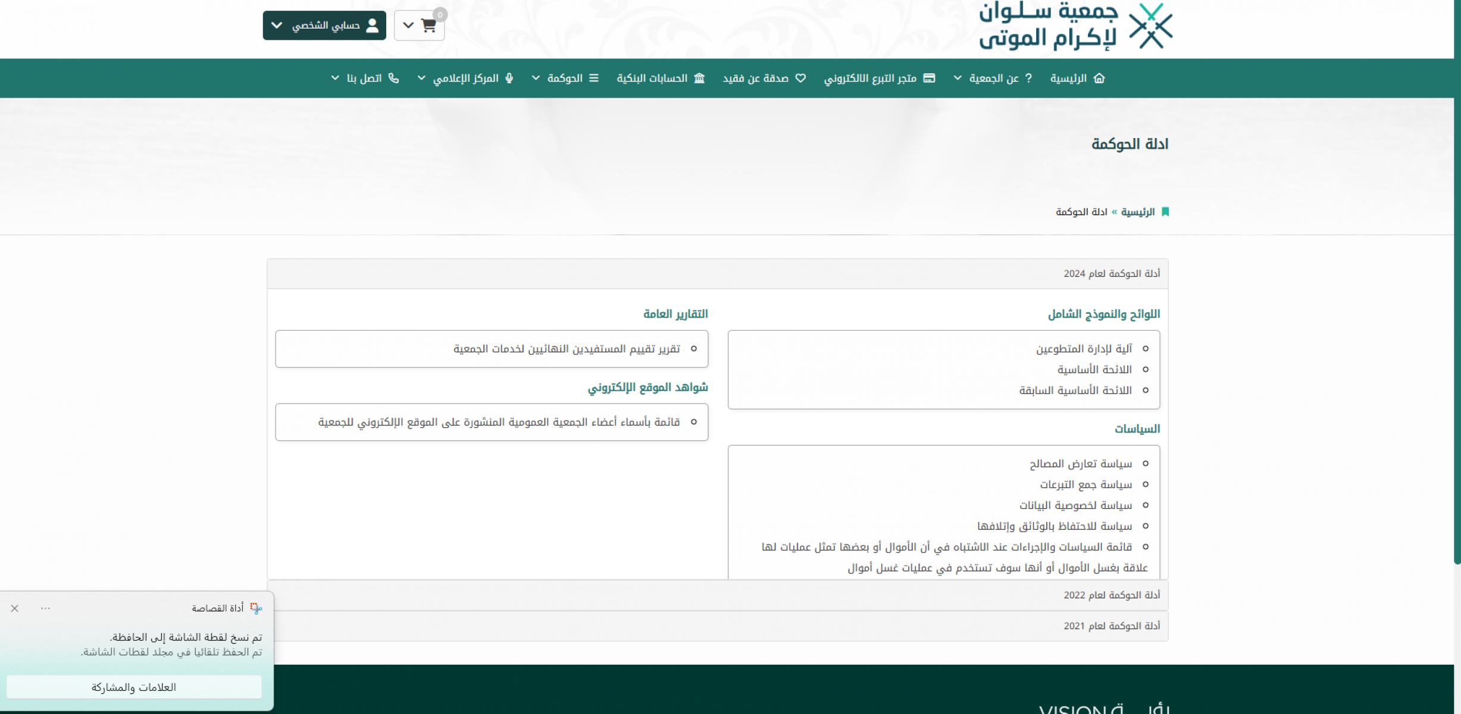Collapse أدلة الحوكمة لعام 2024 header
1461x714 pixels.
1112,274
